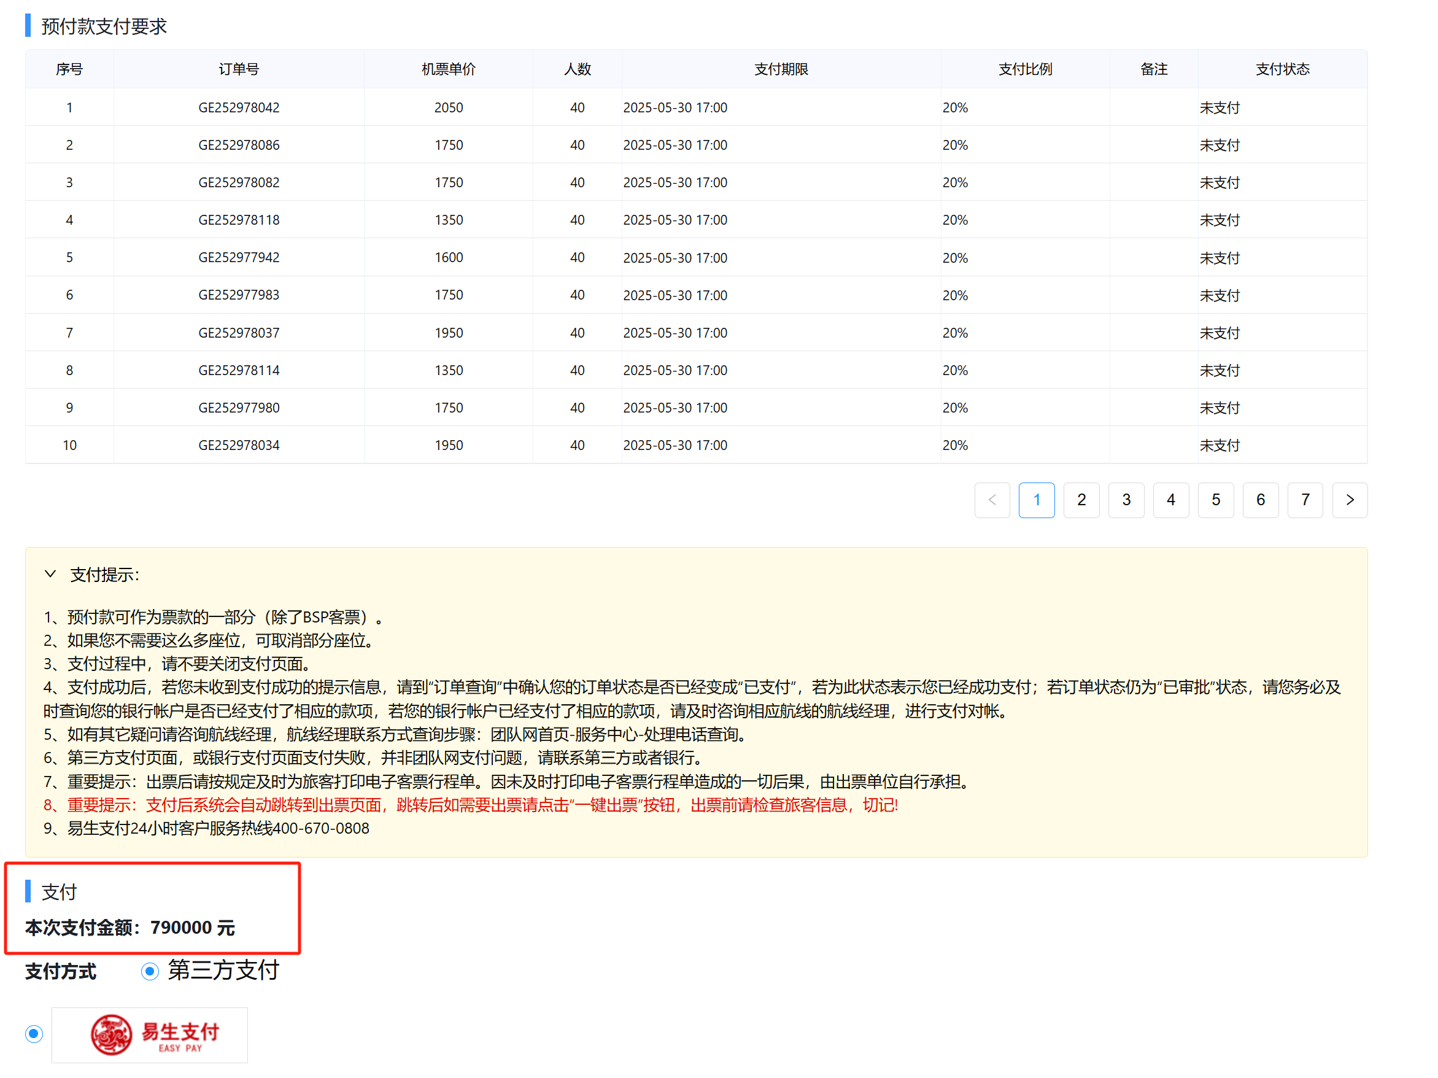Screen dimensions: 1438x1078
Task: Click the 支付期限 column header
Action: tap(781, 69)
